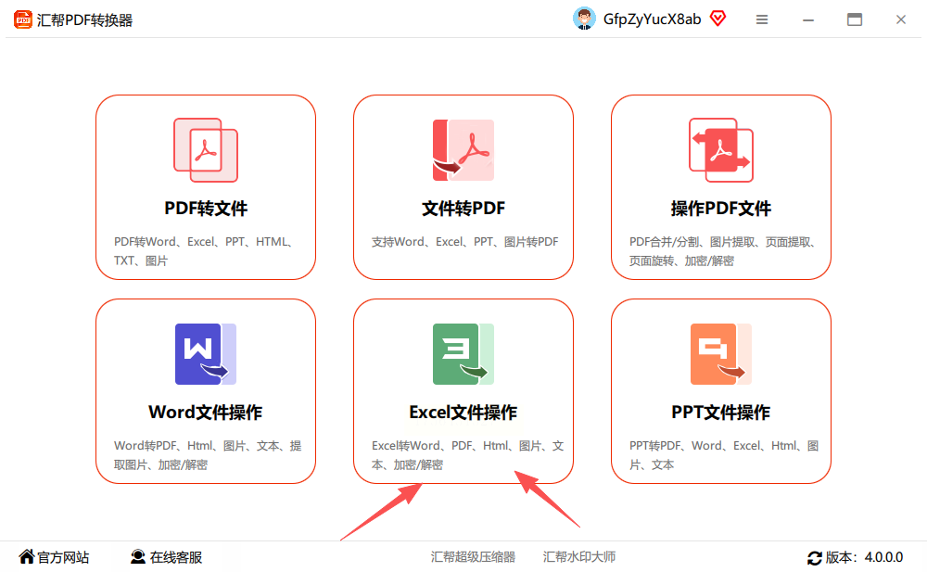This screenshot has width=927, height=572.
Task: Open the 汇帮超级压缩器 link
Action: click(473, 556)
